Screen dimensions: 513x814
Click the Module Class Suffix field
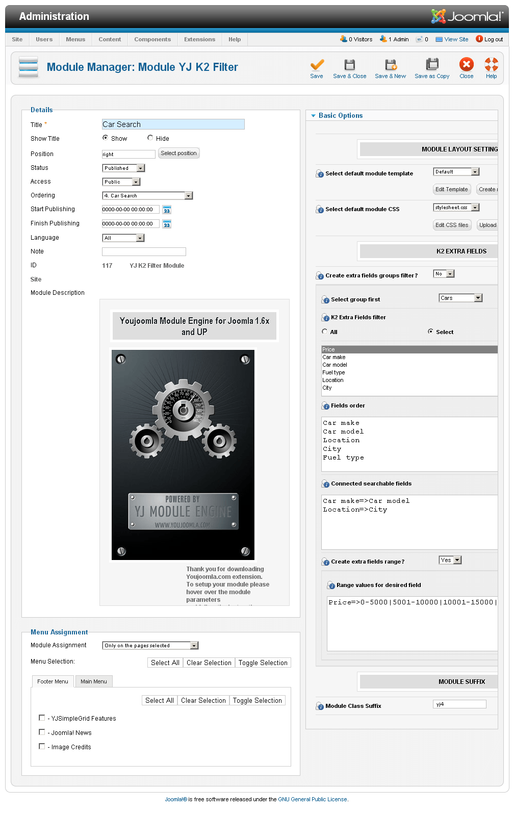459,704
